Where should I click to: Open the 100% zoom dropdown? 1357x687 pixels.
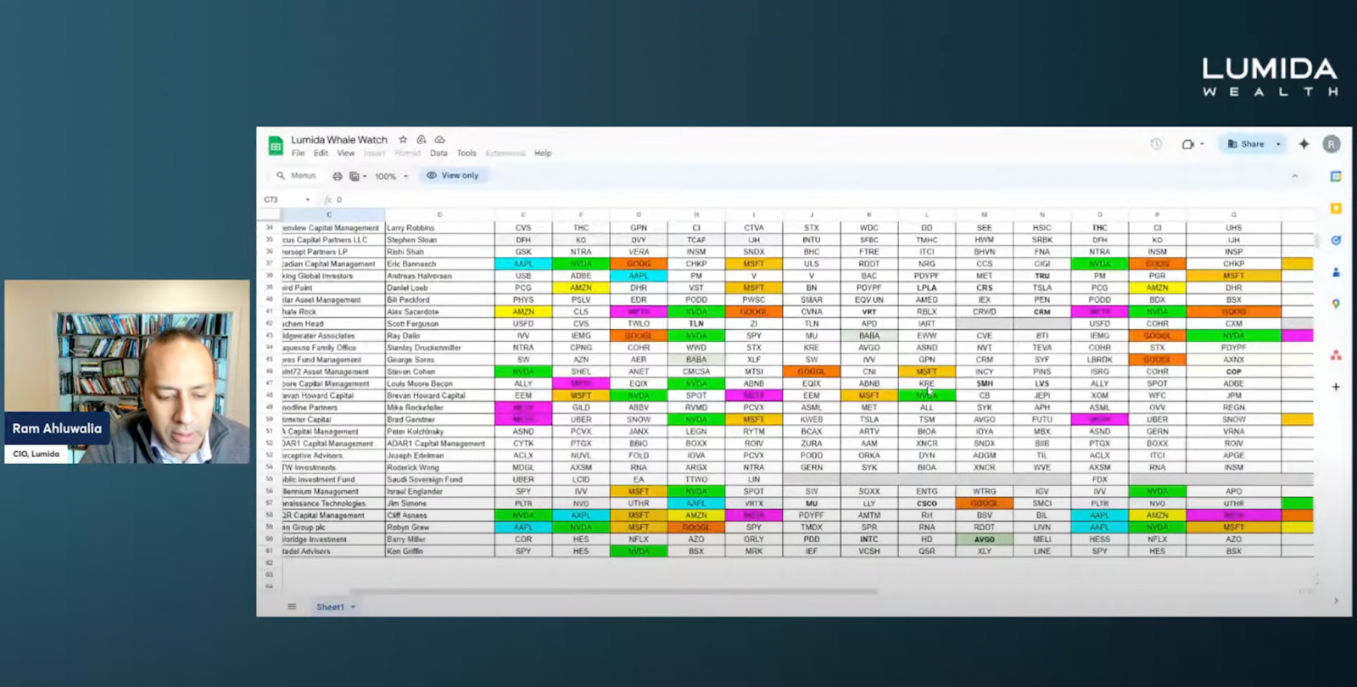[392, 176]
